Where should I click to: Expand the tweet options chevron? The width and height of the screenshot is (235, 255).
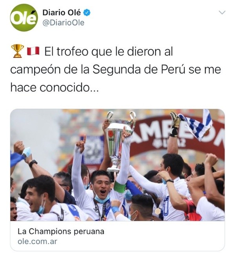(x=222, y=13)
